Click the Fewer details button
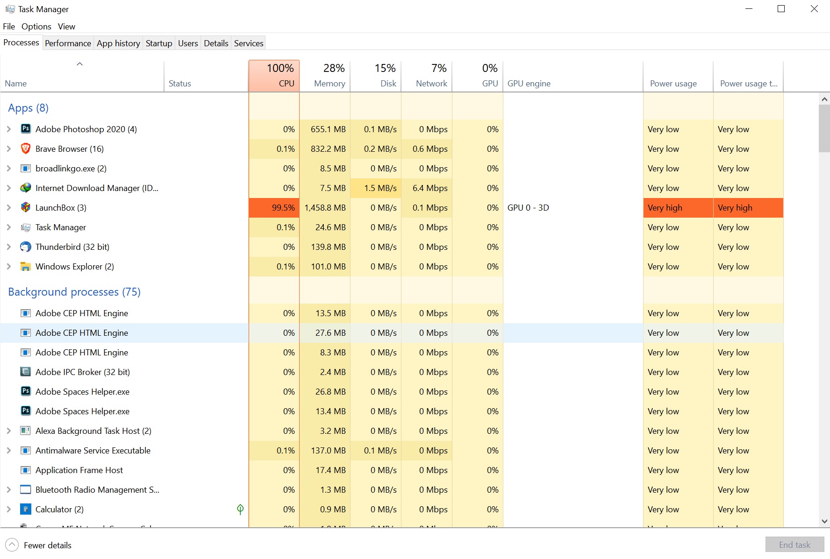The height and width of the screenshot is (559, 830). point(39,545)
